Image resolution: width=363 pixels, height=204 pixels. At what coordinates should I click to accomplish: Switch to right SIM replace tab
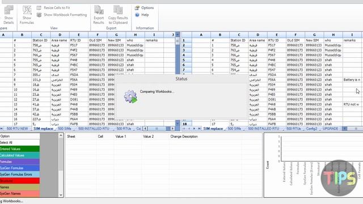[x=213, y=129]
